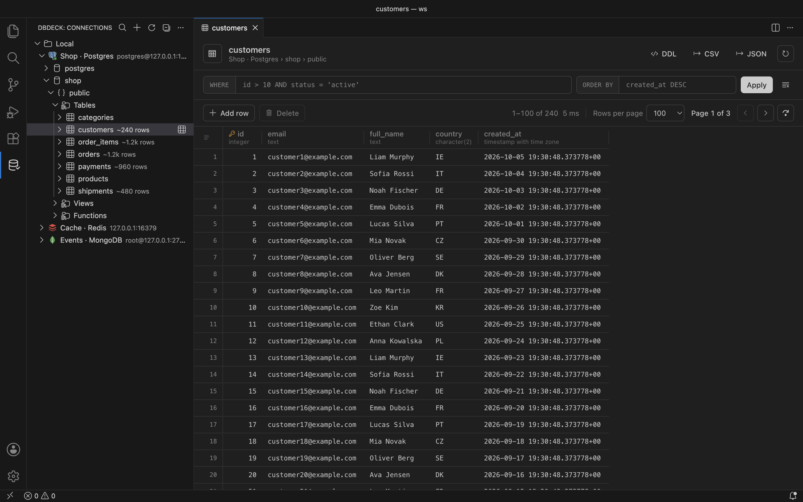
Task: Expand Events · MongoDB connection
Action: [x=42, y=240]
